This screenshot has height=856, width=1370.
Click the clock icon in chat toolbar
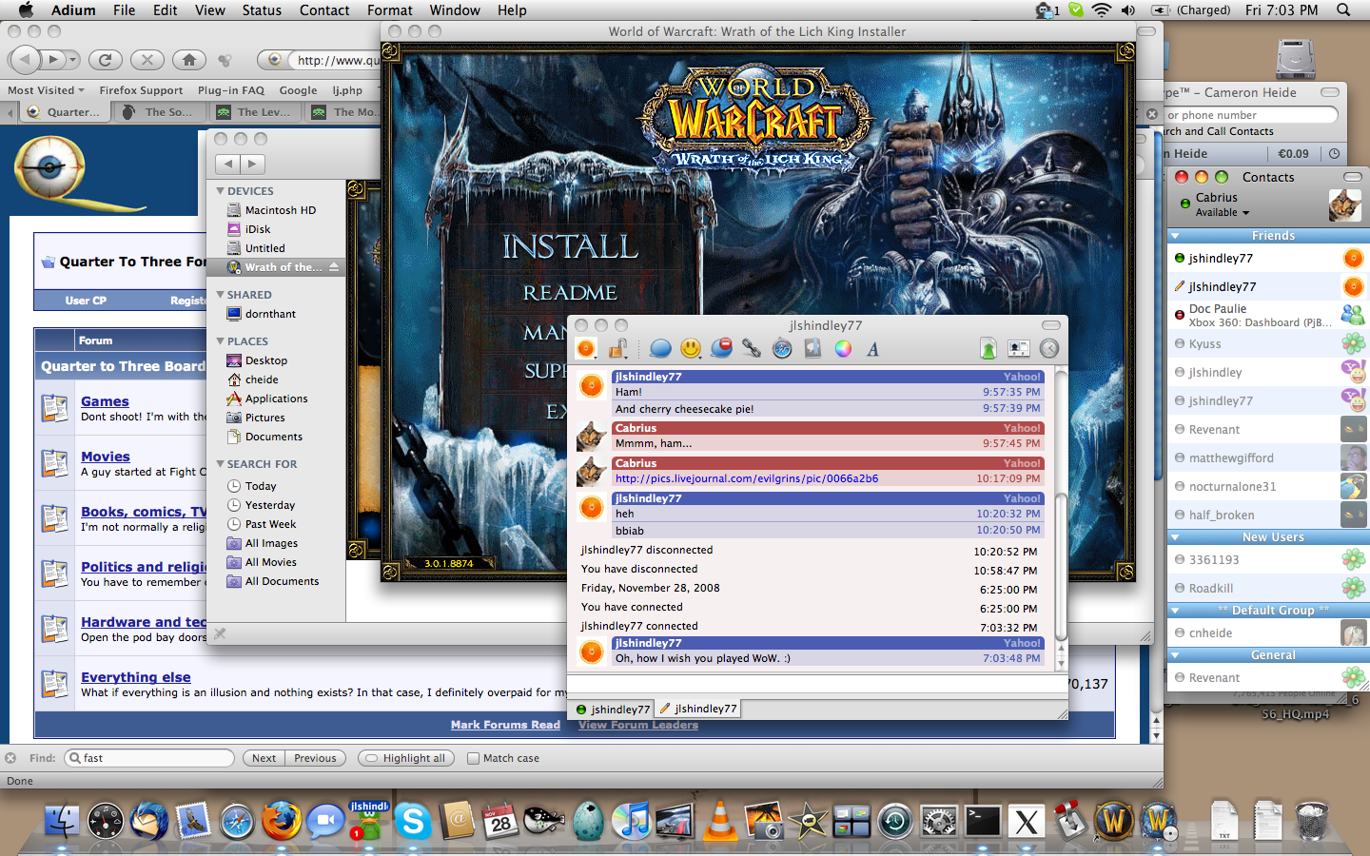pyautogui.click(x=1049, y=349)
